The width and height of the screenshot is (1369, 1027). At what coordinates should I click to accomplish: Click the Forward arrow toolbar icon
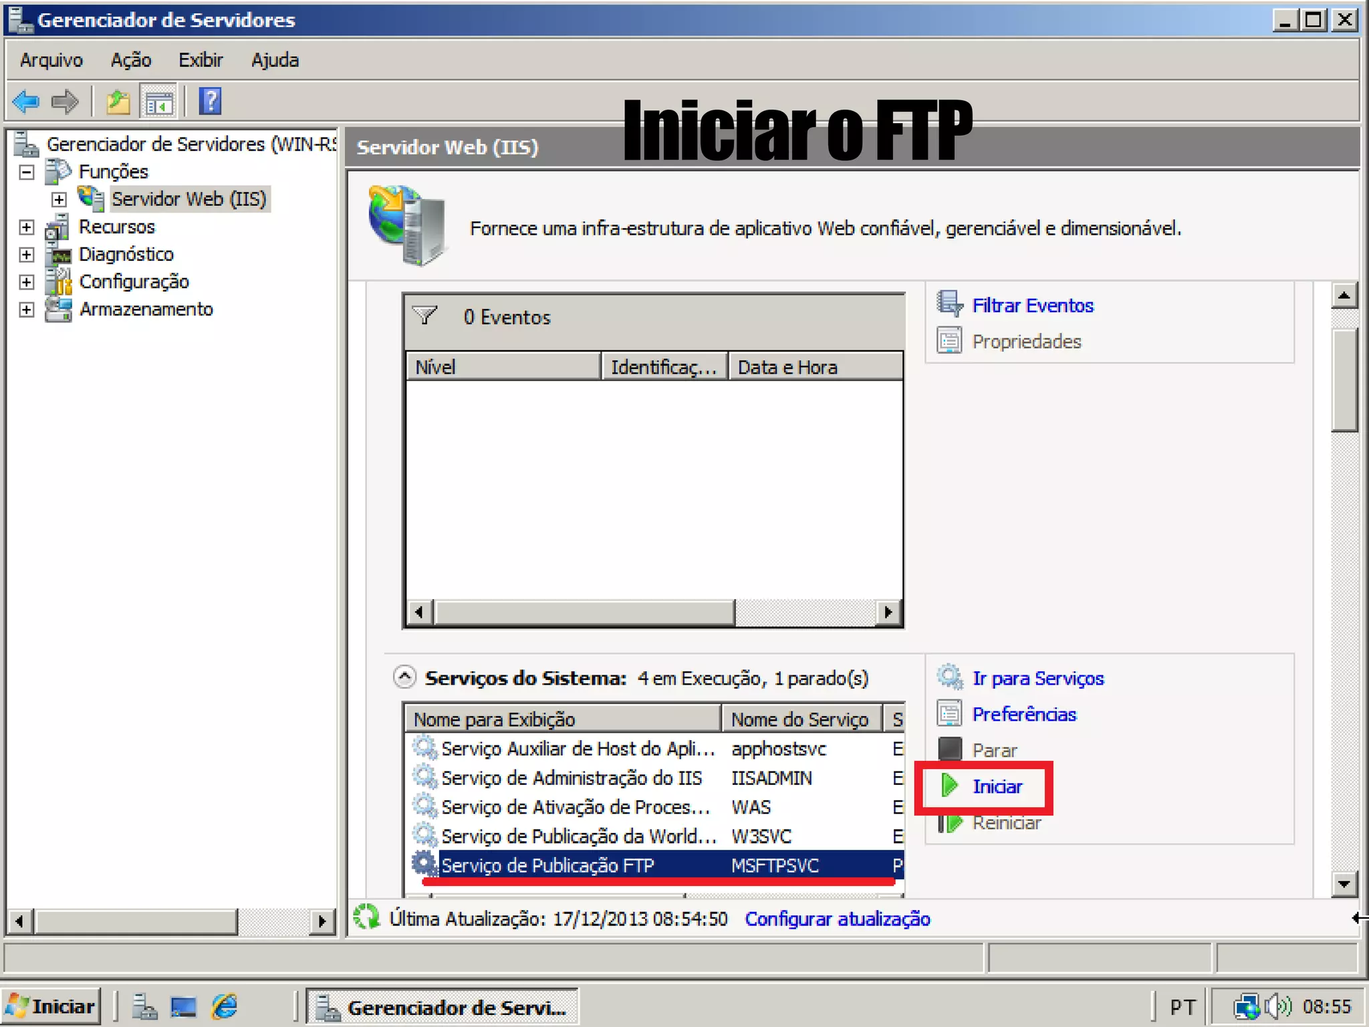65,102
